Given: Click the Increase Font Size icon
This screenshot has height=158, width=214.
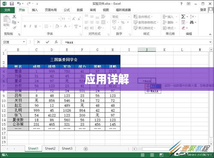Looking at the screenshot, I should point(74,19).
